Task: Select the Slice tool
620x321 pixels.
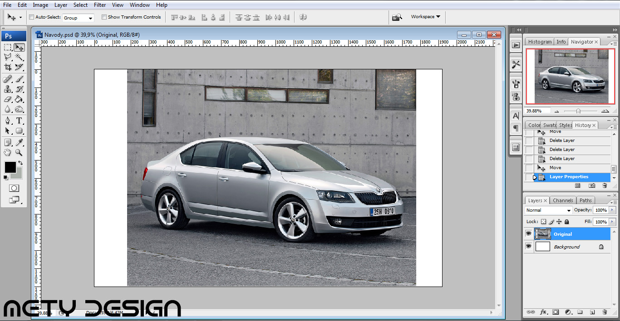Action: tap(19, 67)
